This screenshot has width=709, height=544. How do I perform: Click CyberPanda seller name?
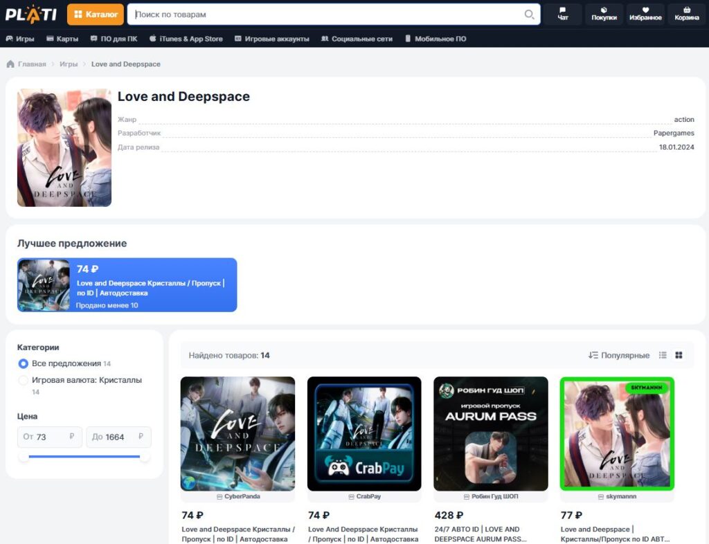pyautogui.click(x=242, y=496)
